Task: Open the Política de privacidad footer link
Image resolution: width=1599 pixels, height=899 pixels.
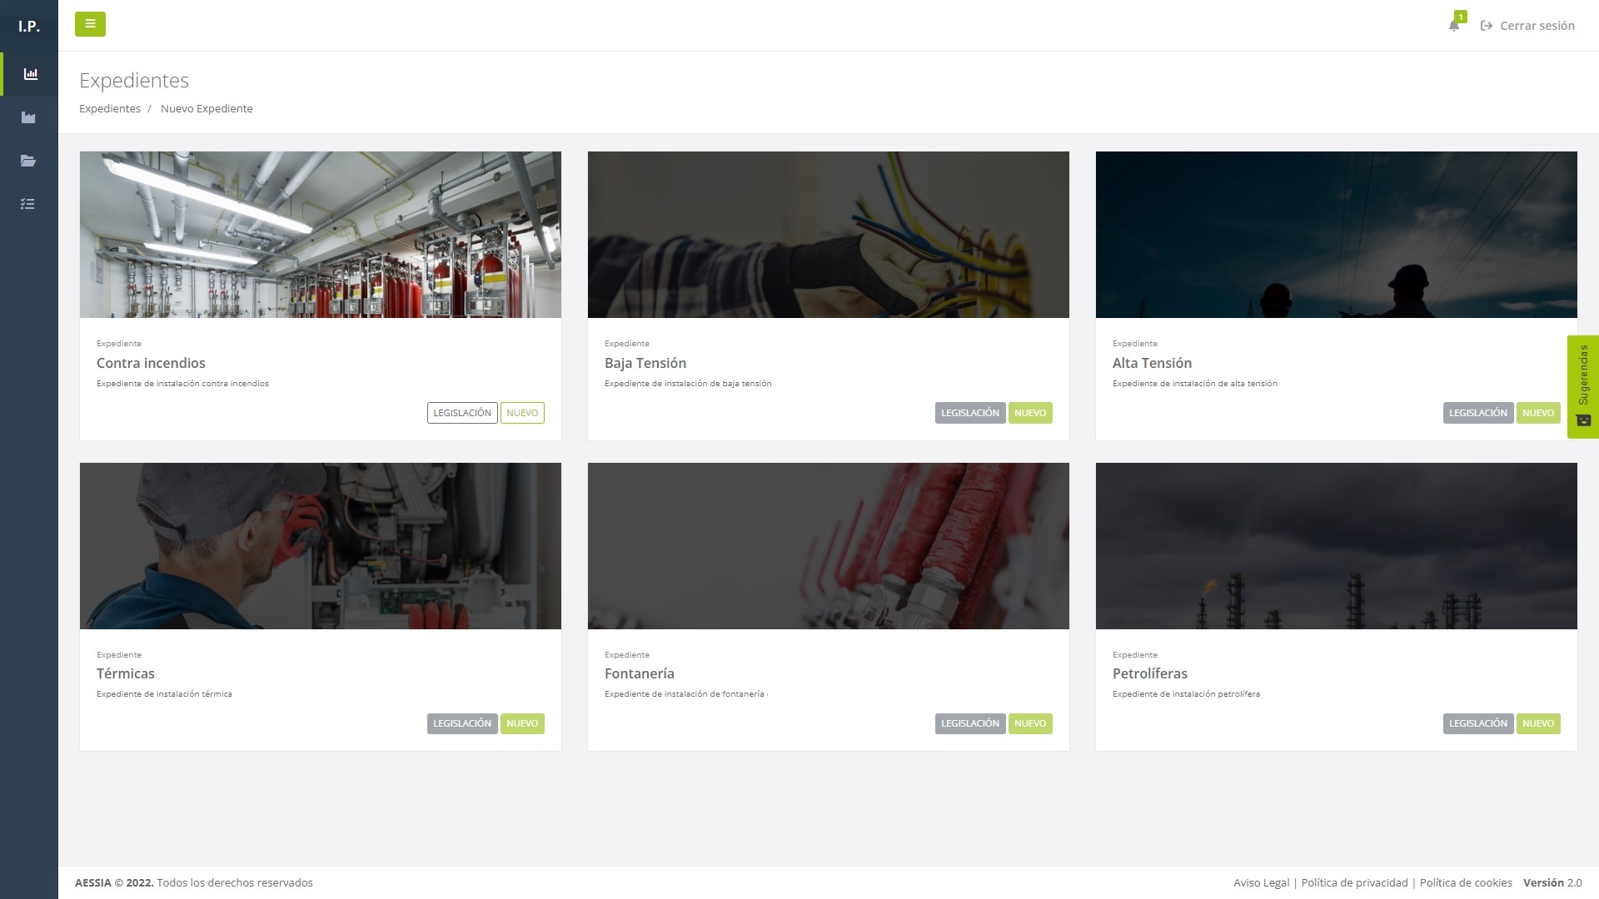Action: [1354, 882]
